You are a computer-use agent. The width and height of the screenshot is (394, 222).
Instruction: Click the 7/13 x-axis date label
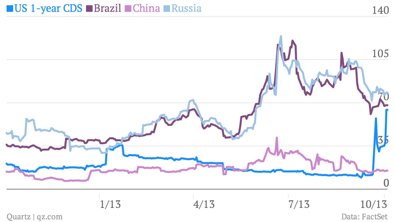(298, 204)
